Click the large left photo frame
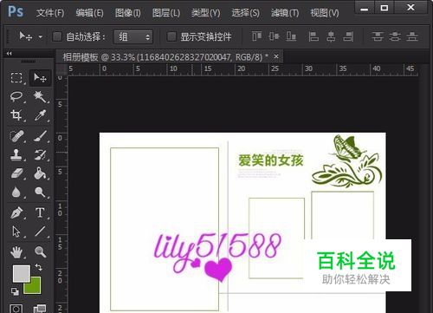This screenshot has width=433, height=313. 165,229
